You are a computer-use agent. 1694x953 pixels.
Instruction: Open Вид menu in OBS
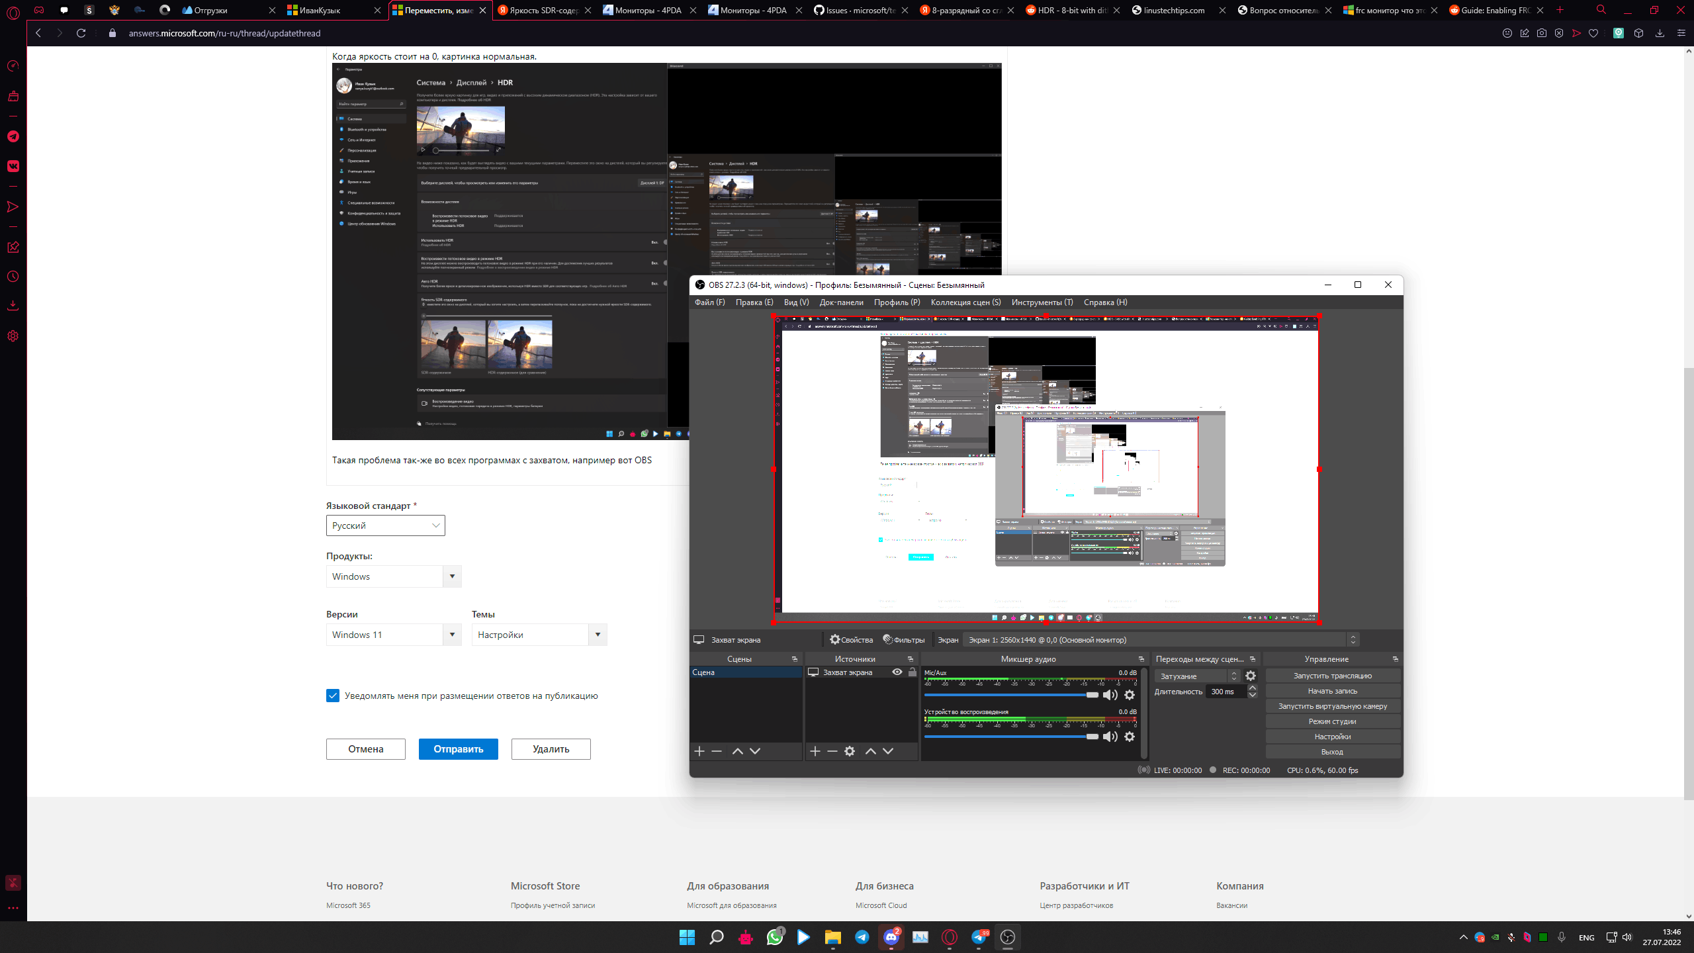796,302
